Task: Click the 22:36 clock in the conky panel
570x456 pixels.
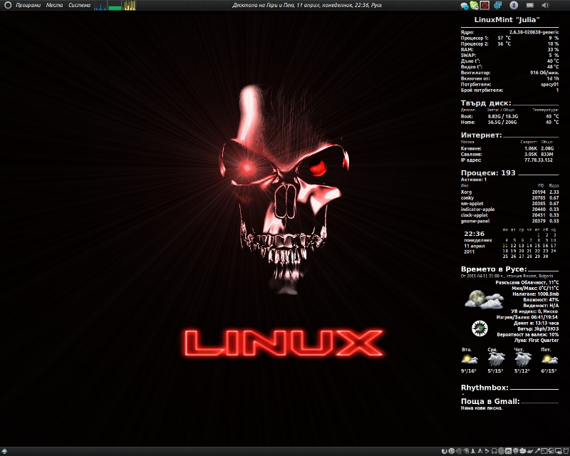Action: [x=474, y=234]
